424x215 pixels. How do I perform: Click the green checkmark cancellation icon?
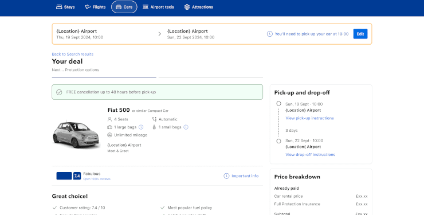click(x=59, y=92)
